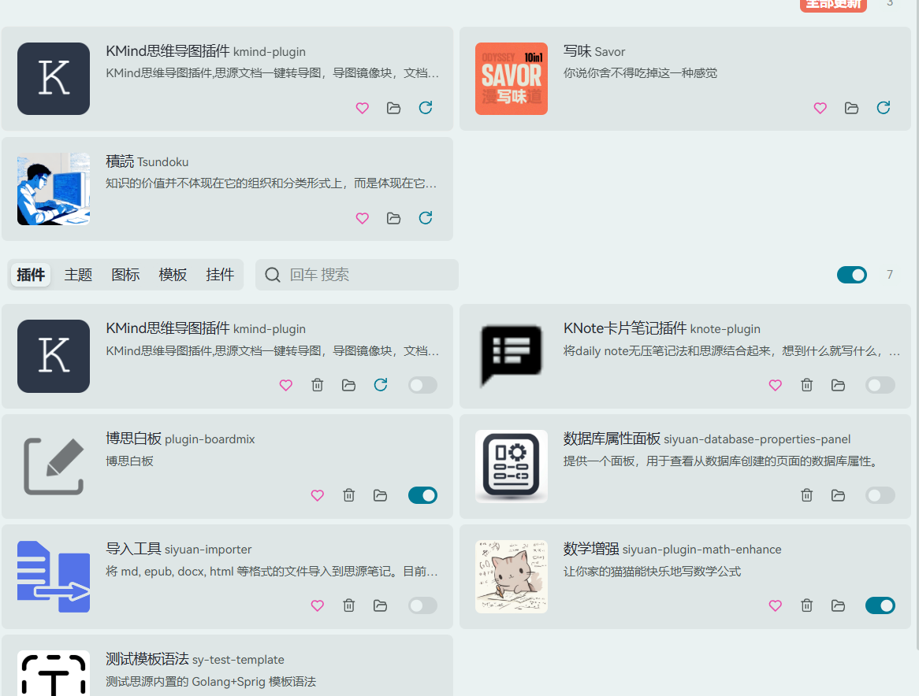Disable 数学增强 plugin switch
Screen dimensions: 919x696
(880, 606)
